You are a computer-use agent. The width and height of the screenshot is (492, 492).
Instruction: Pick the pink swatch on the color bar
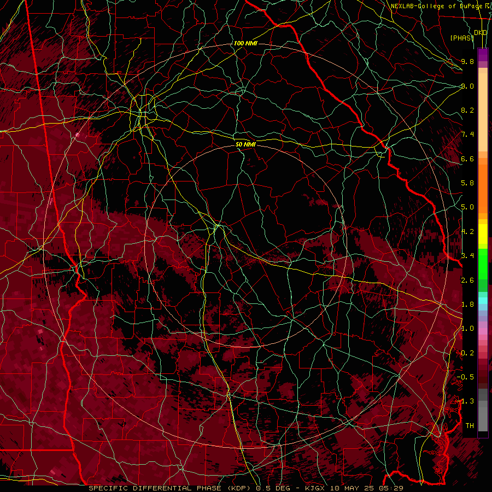(x=483, y=331)
